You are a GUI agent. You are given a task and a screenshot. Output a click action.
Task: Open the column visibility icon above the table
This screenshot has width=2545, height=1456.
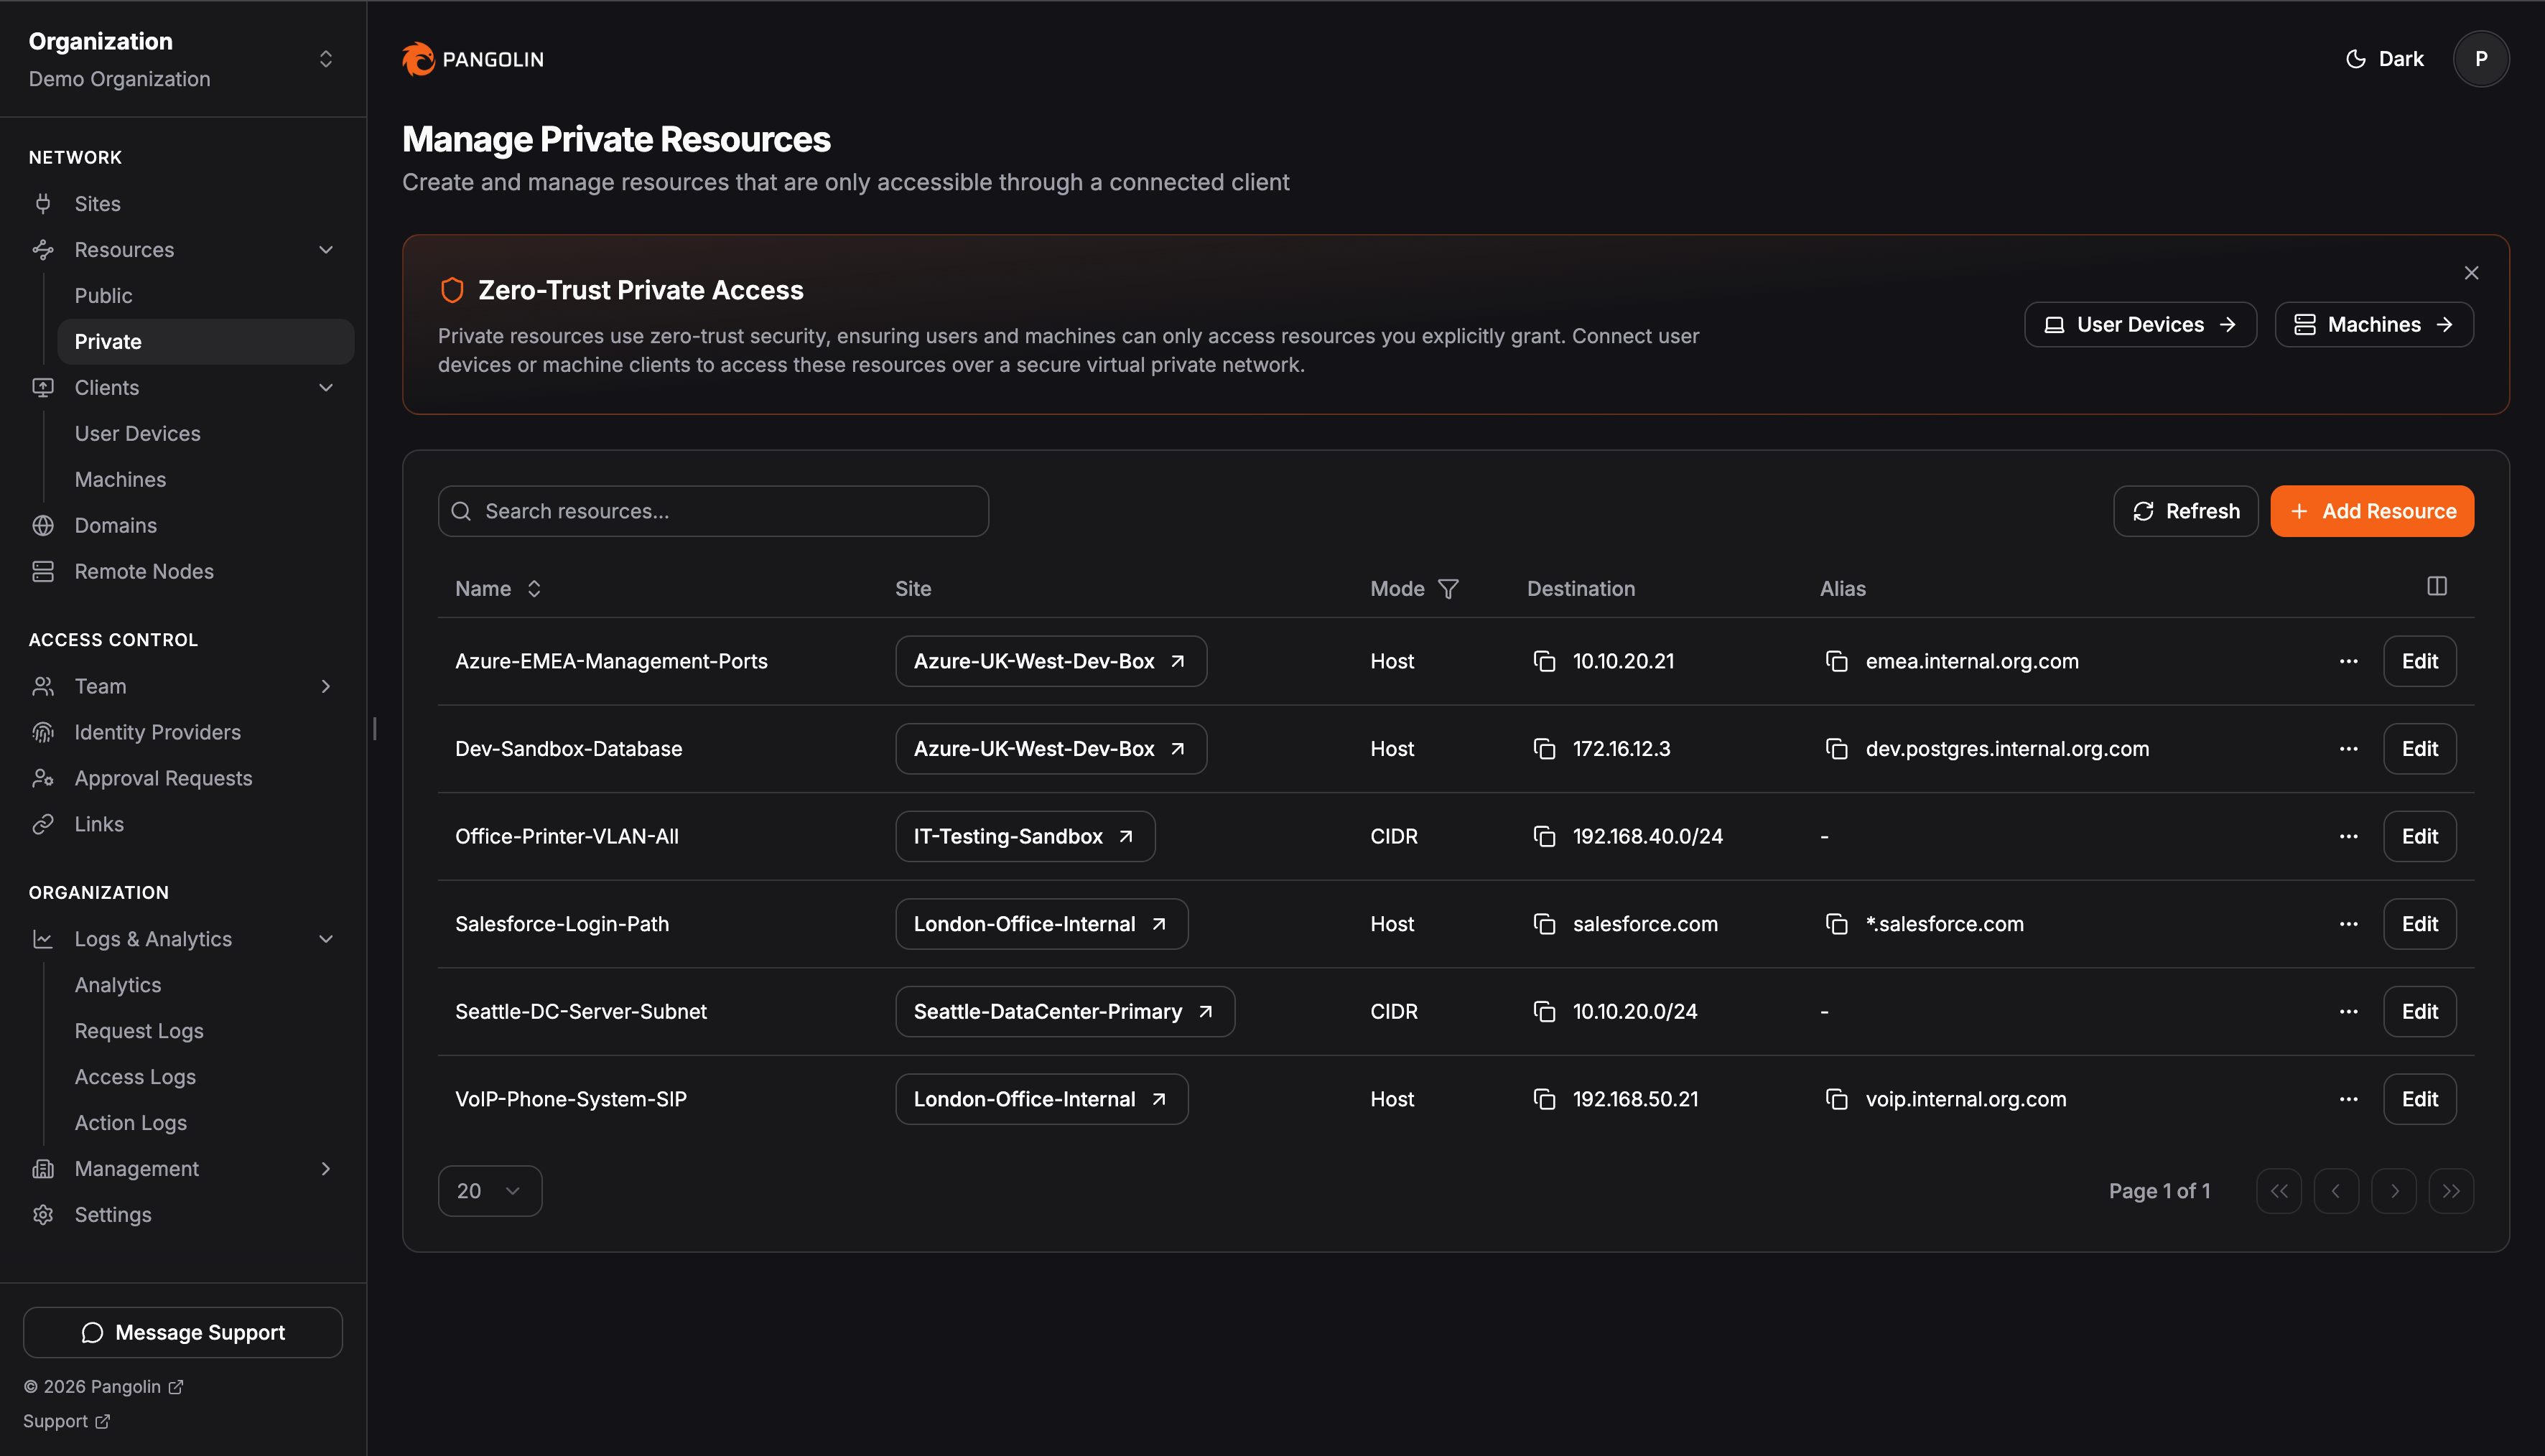coord(2437,586)
